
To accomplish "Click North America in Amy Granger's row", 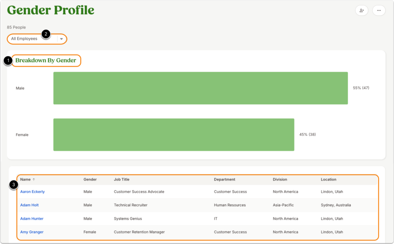I will (285, 232).
